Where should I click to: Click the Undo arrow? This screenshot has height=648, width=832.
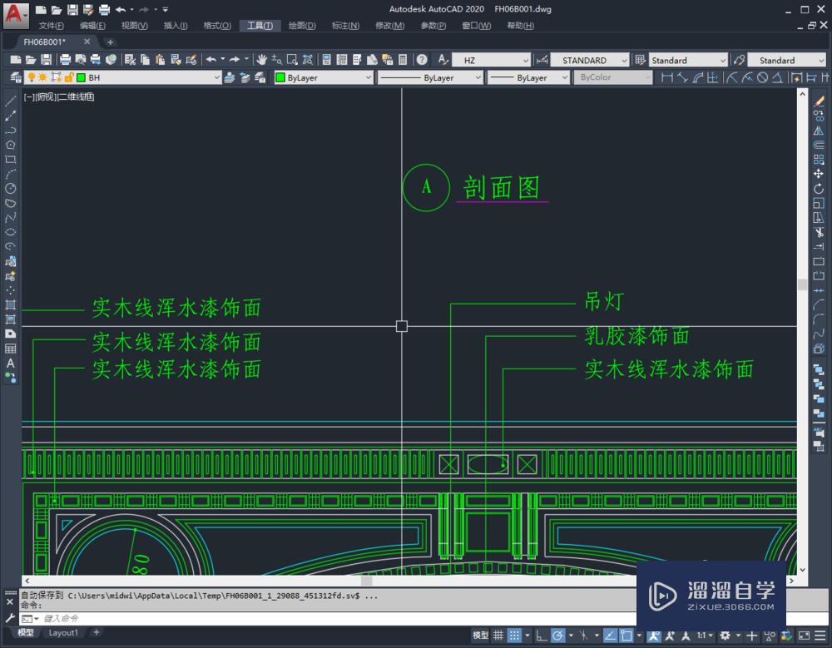coord(212,60)
